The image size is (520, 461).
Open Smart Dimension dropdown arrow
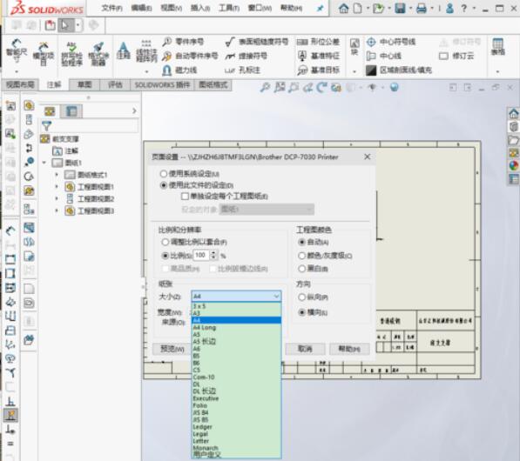[x=17, y=71]
